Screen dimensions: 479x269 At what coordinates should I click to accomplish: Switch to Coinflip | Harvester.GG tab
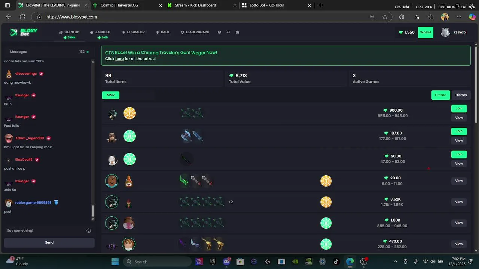127,5
